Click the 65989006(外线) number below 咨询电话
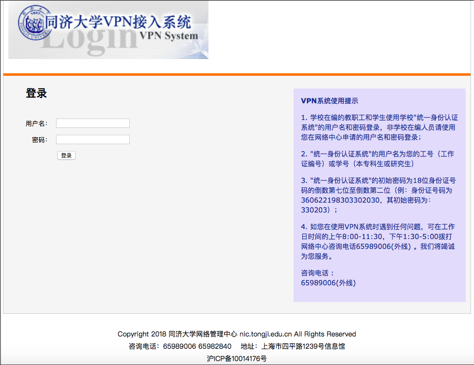 coord(328,283)
